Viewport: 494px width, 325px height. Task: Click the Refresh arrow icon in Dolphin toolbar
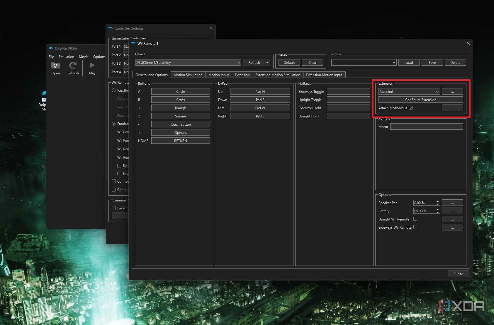click(73, 65)
